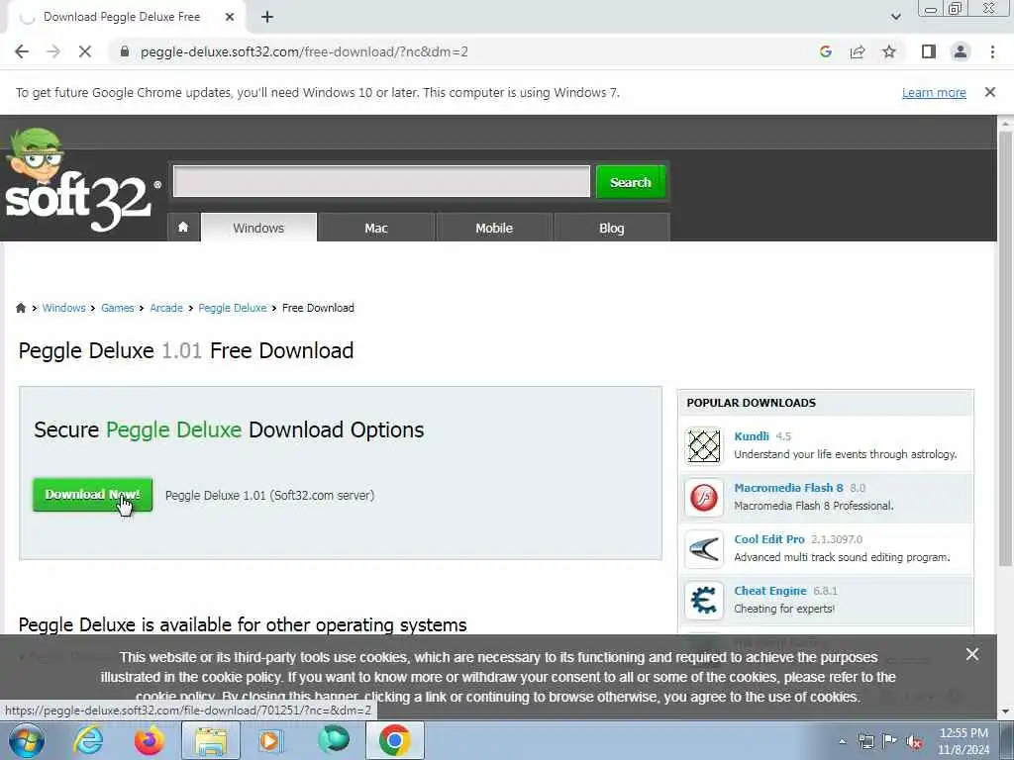Viewport: 1014px width, 760px height.
Task: Dismiss the Chrome update notification bar
Action: click(989, 92)
